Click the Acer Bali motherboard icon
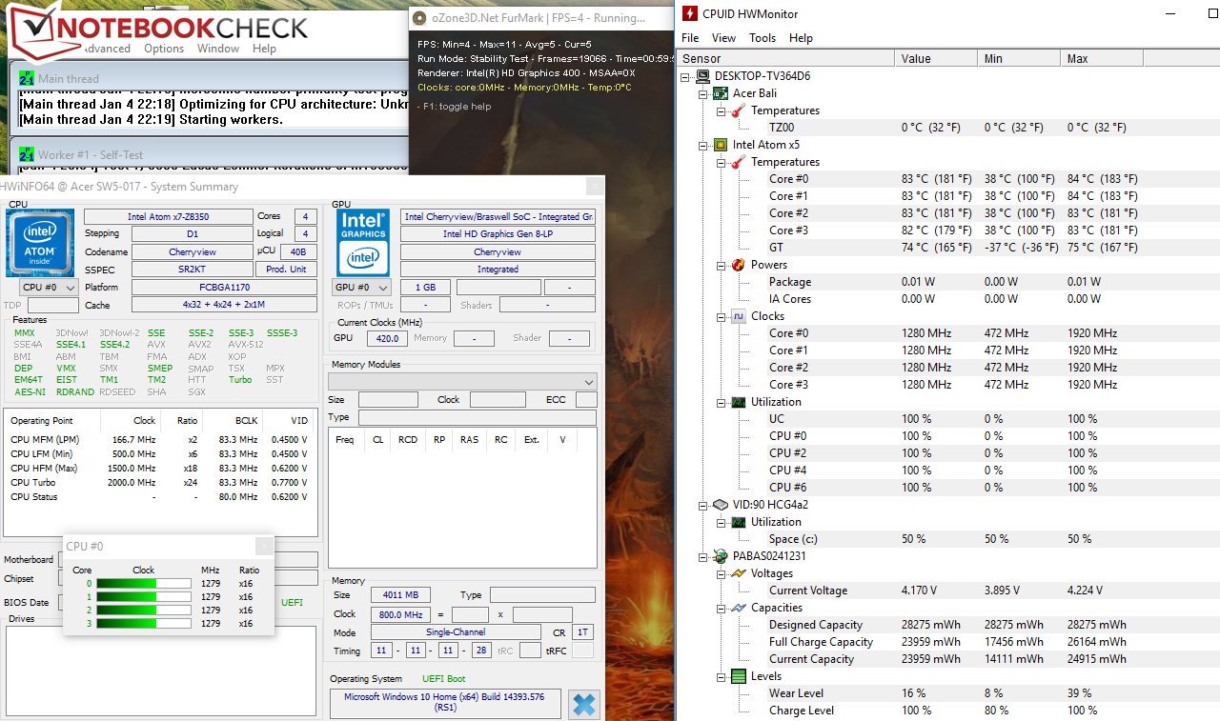The image size is (1220, 721). (x=722, y=93)
